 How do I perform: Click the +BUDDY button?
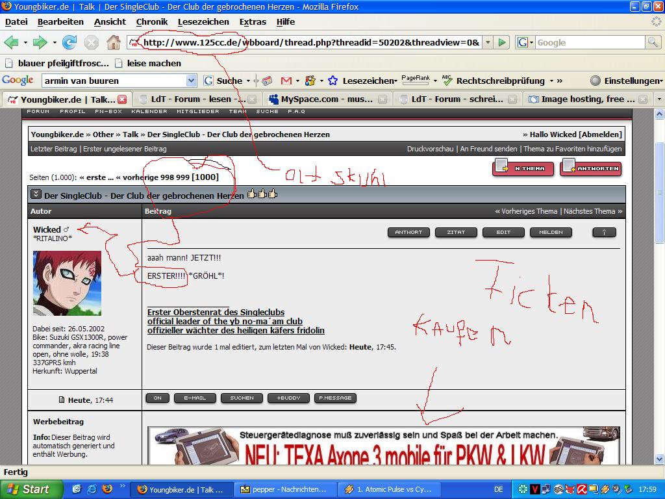(x=288, y=398)
